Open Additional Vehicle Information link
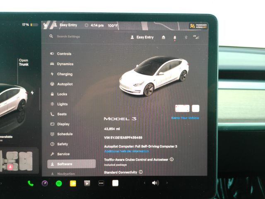 click(x=126, y=151)
